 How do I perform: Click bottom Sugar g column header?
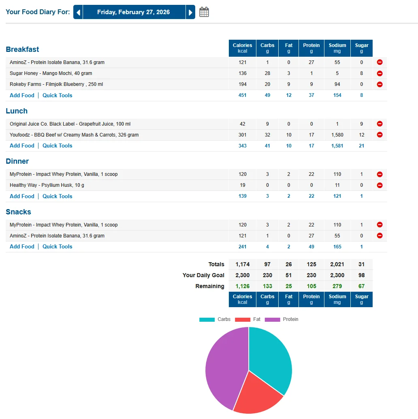[361, 299]
